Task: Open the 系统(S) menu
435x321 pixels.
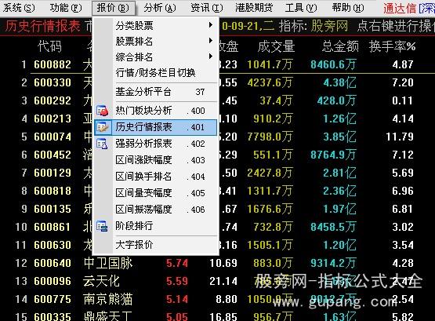Action: click(19, 8)
